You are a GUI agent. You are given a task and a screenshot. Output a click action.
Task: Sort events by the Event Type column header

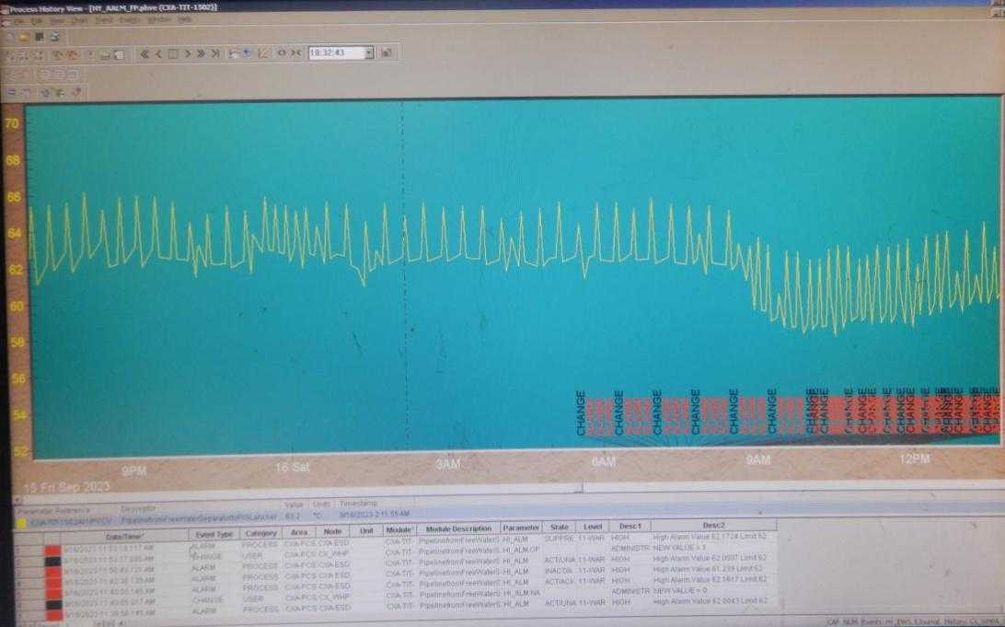click(212, 534)
